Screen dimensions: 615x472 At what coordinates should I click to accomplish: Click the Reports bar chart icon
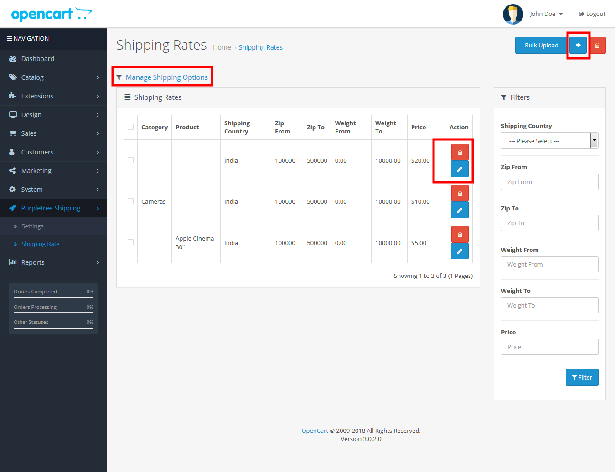tap(13, 262)
